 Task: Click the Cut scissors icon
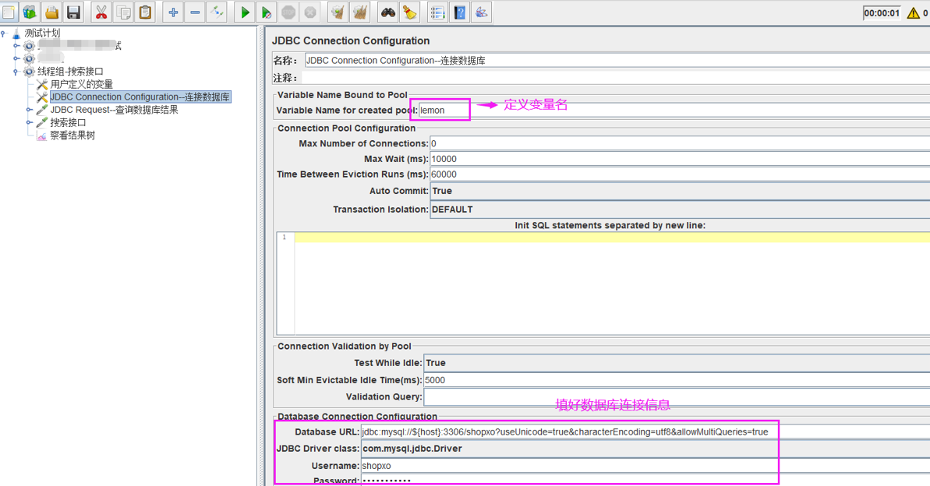[x=101, y=12]
